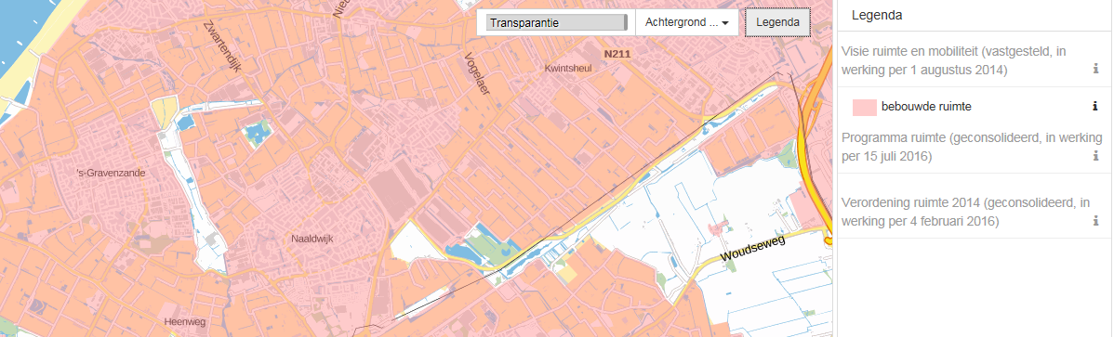Expand the Visie ruimte en mobiliteit section
1114x337 pixels.
[953, 61]
